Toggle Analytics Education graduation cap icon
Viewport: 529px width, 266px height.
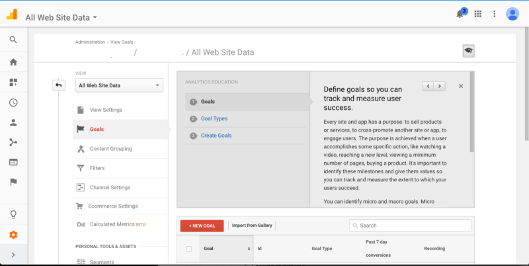(468, 52)
